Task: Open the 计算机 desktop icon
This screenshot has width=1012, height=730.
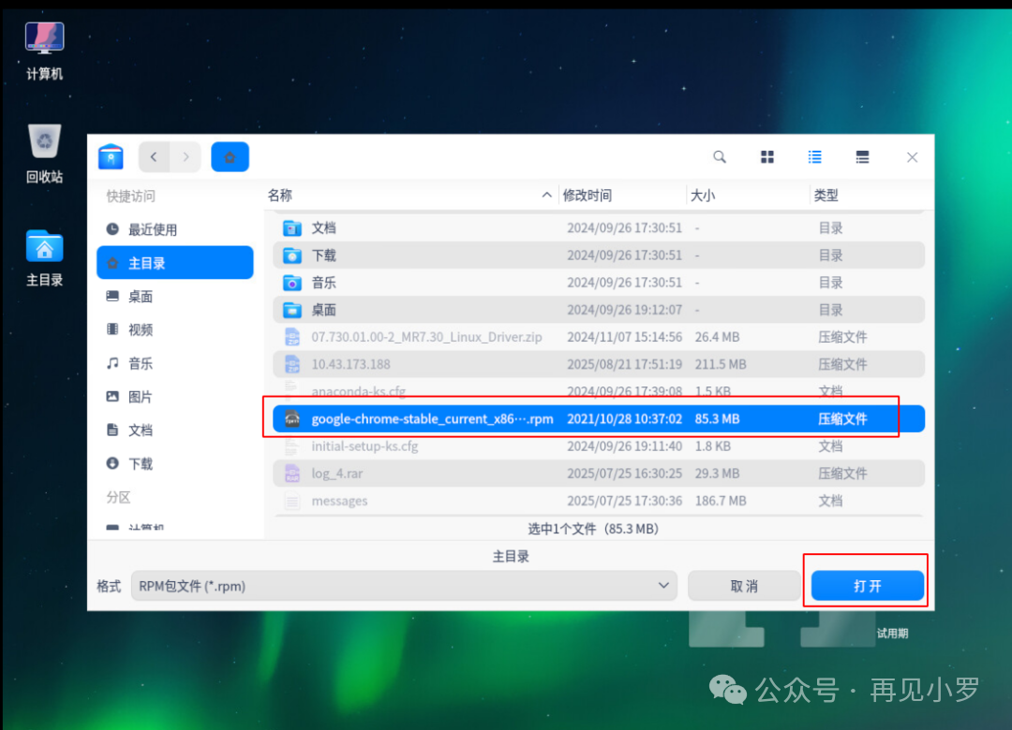Action: point(45,51)
